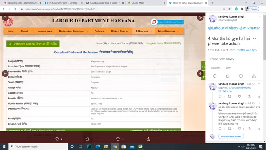Switch to the Google Maps tab
The width and height of the screenshot is (266, 150).
pyautogui.click(x=146, y=3)
